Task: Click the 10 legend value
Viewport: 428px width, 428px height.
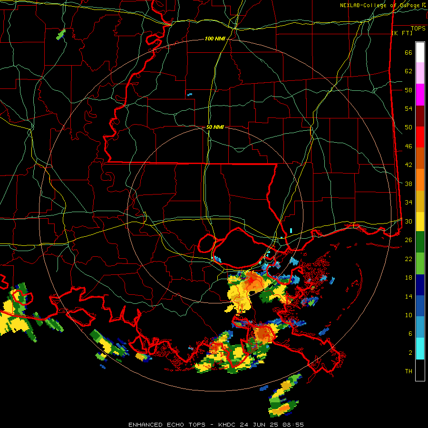Action: (x=409, y=315)
